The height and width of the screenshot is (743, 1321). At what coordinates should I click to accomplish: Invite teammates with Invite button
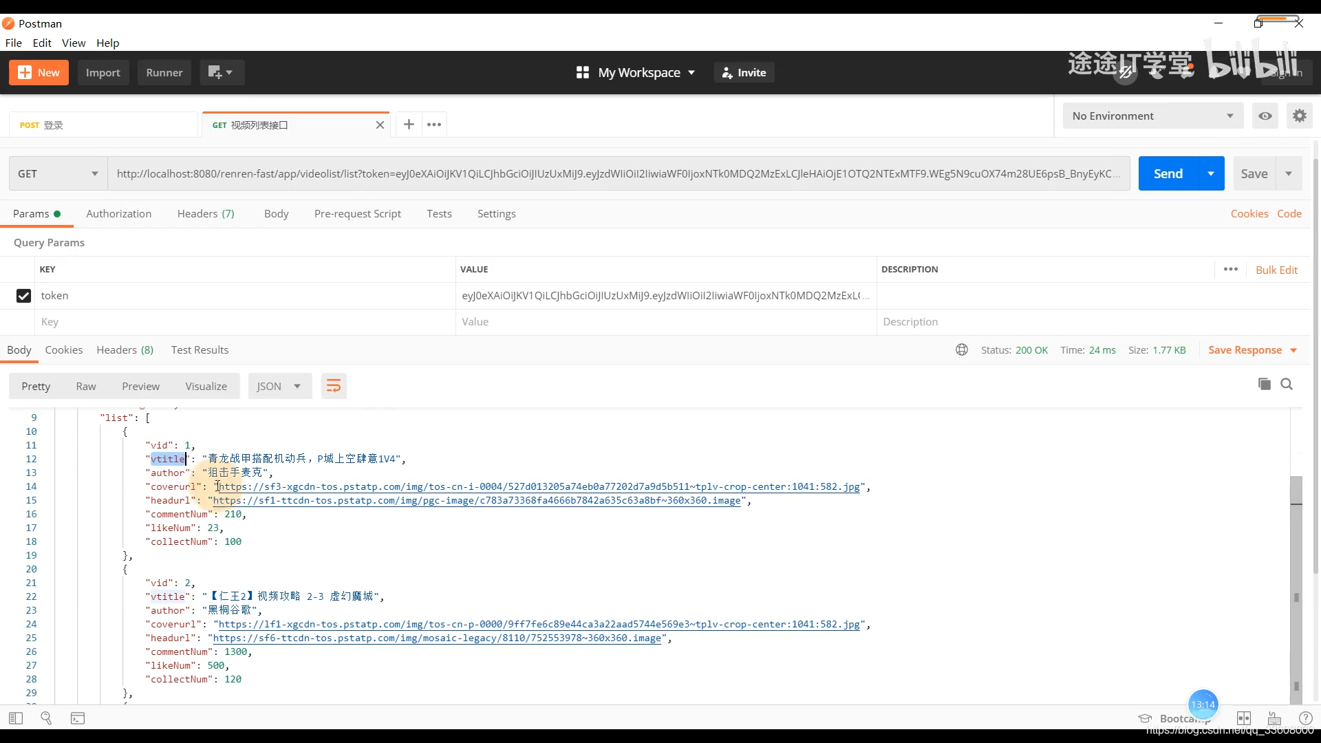pos(744,72)
